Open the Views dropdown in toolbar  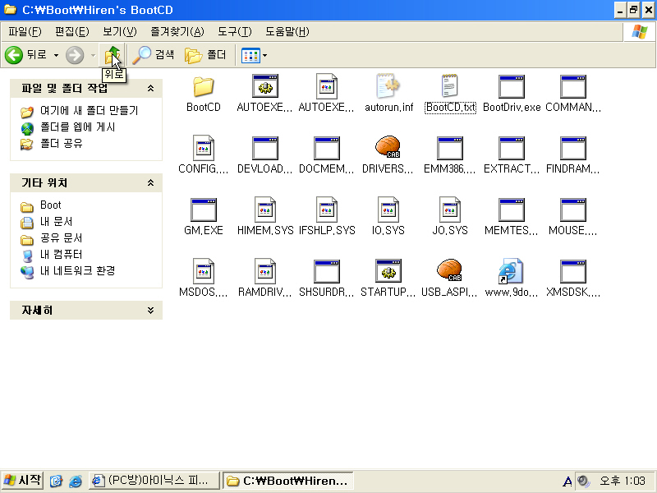(x=255, y=55)
